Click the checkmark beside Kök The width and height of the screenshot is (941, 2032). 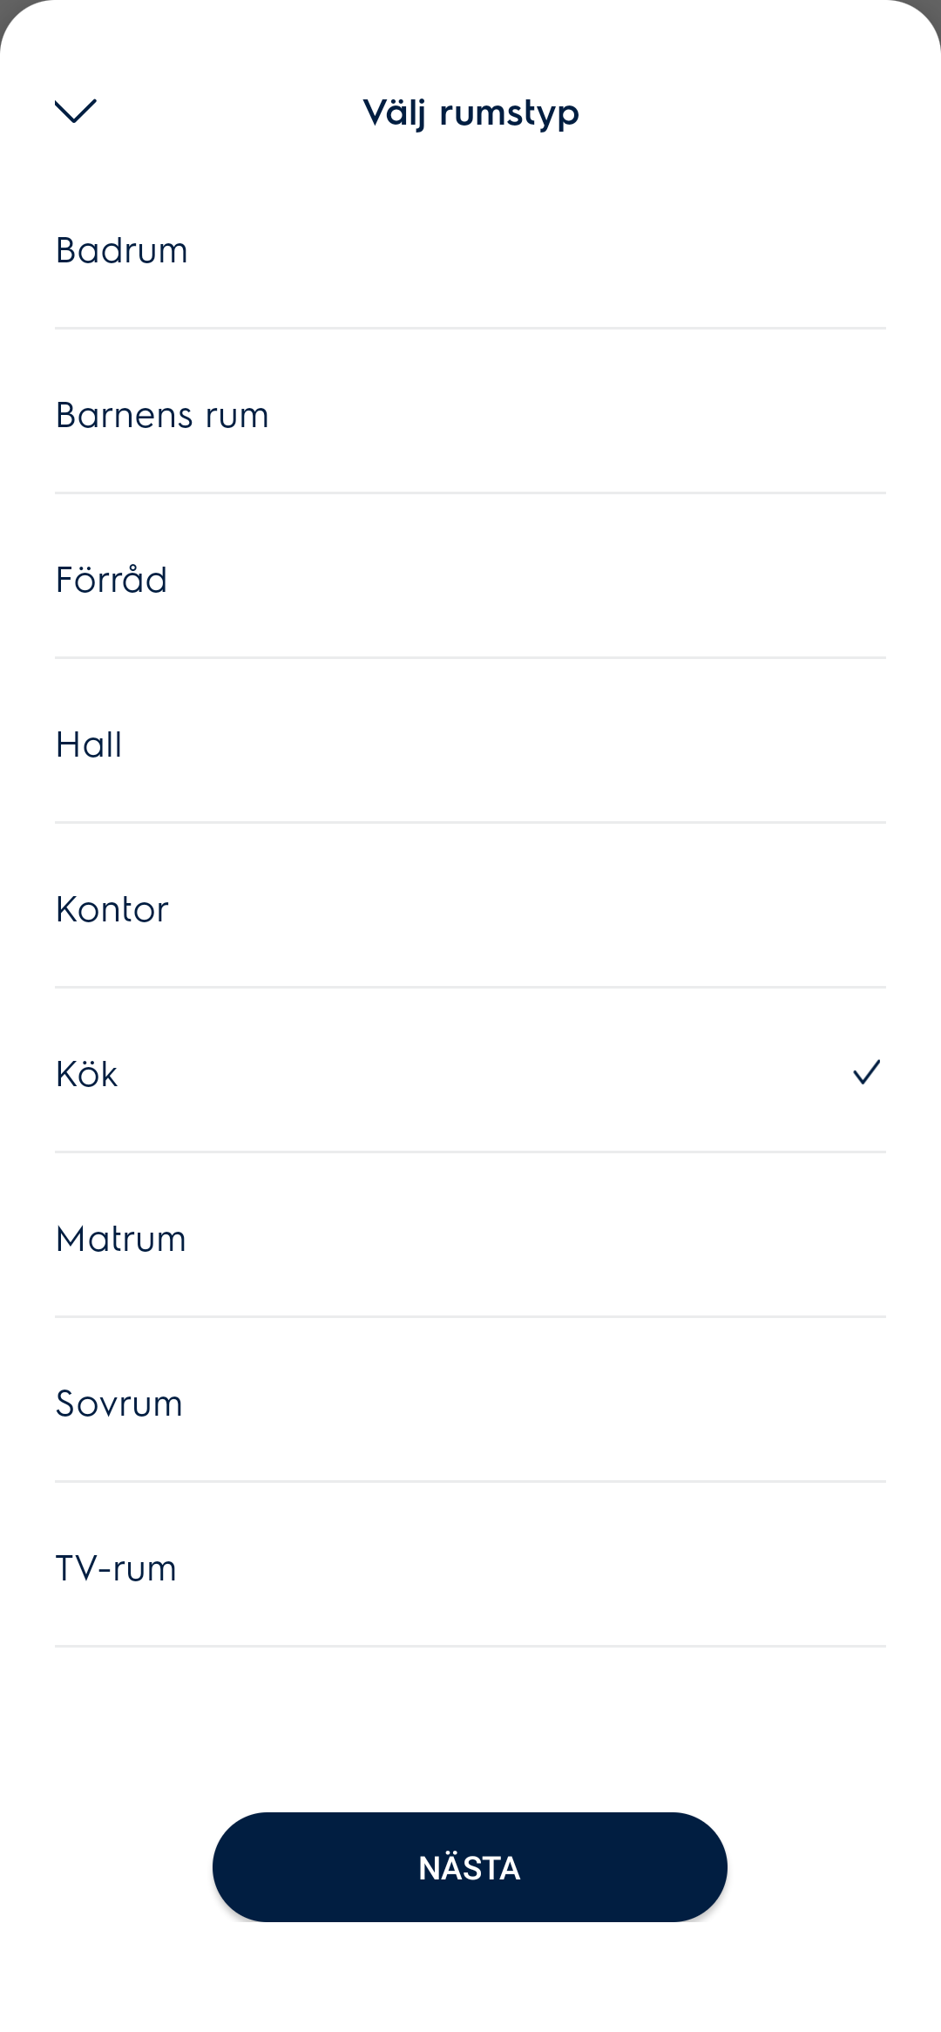pos(866,1072)
